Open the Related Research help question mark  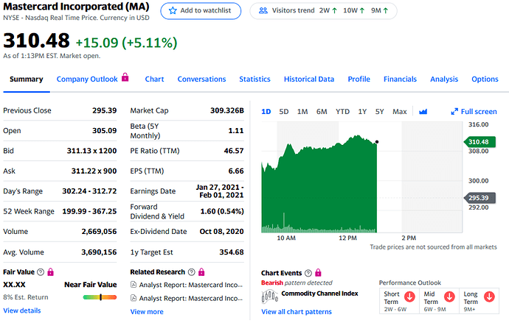tap(192, 271)
